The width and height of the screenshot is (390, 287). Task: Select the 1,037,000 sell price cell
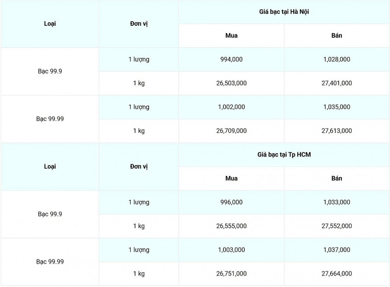coord(336,250)
